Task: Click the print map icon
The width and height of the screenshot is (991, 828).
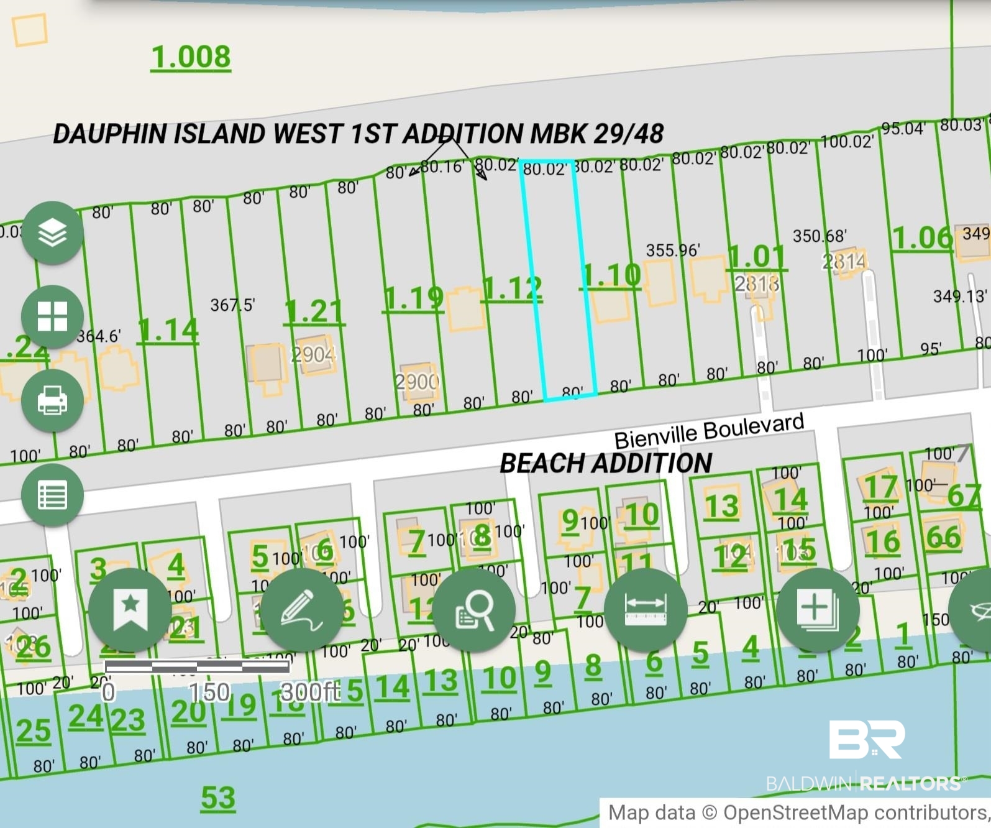Action: point(52,400)
